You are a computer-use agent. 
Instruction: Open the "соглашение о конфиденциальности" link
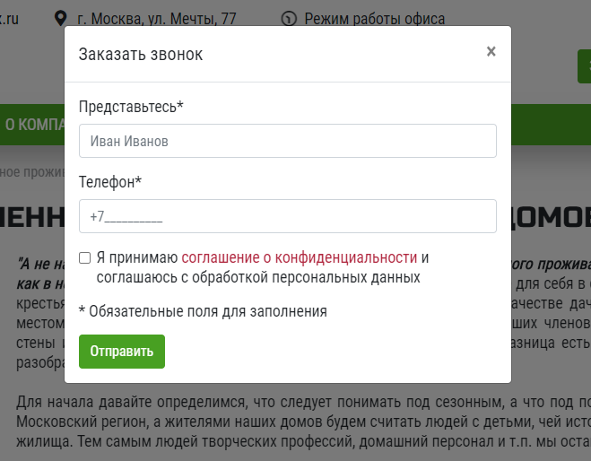[x=300, y=258]
